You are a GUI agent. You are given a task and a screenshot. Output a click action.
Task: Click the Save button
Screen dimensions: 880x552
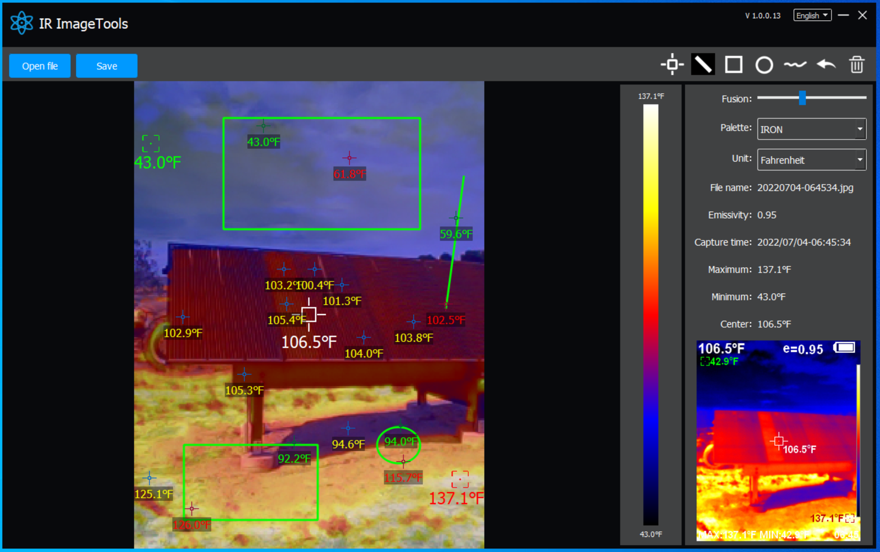[107, 66]
